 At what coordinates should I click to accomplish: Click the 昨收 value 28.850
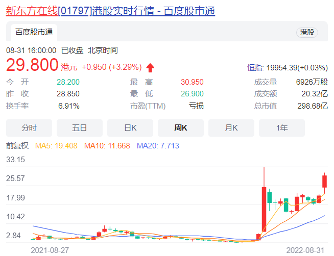coord(68,94)
